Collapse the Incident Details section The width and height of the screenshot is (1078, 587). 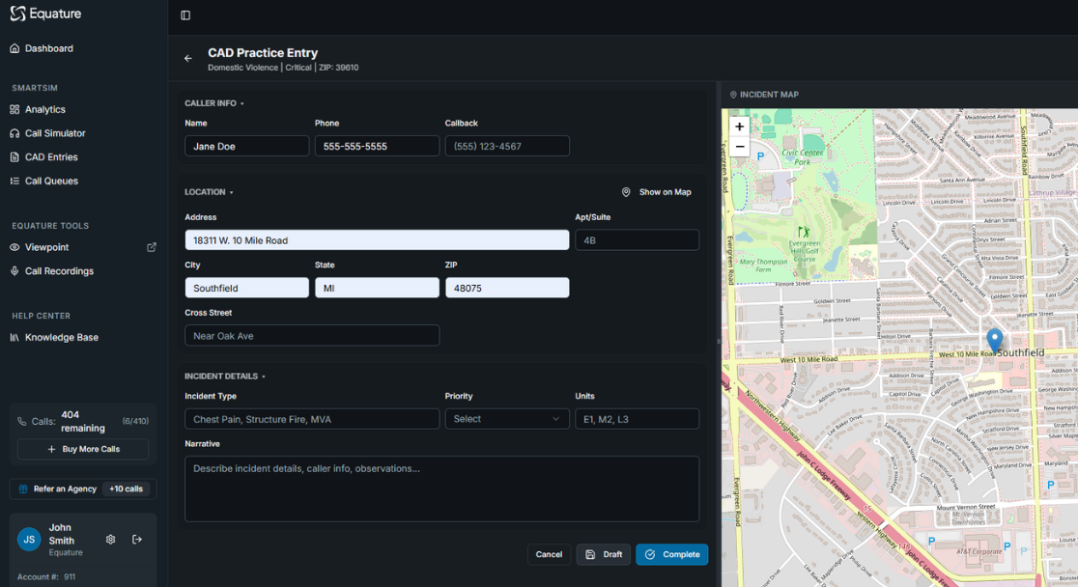pos(224,377)
